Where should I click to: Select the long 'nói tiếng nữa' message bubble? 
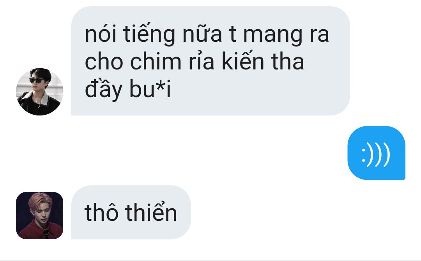pyautogui.click(x=210, y=61)
